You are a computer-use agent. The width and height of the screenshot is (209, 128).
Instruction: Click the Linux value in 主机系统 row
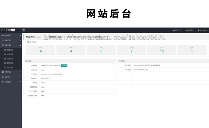(x=43, y=70)
